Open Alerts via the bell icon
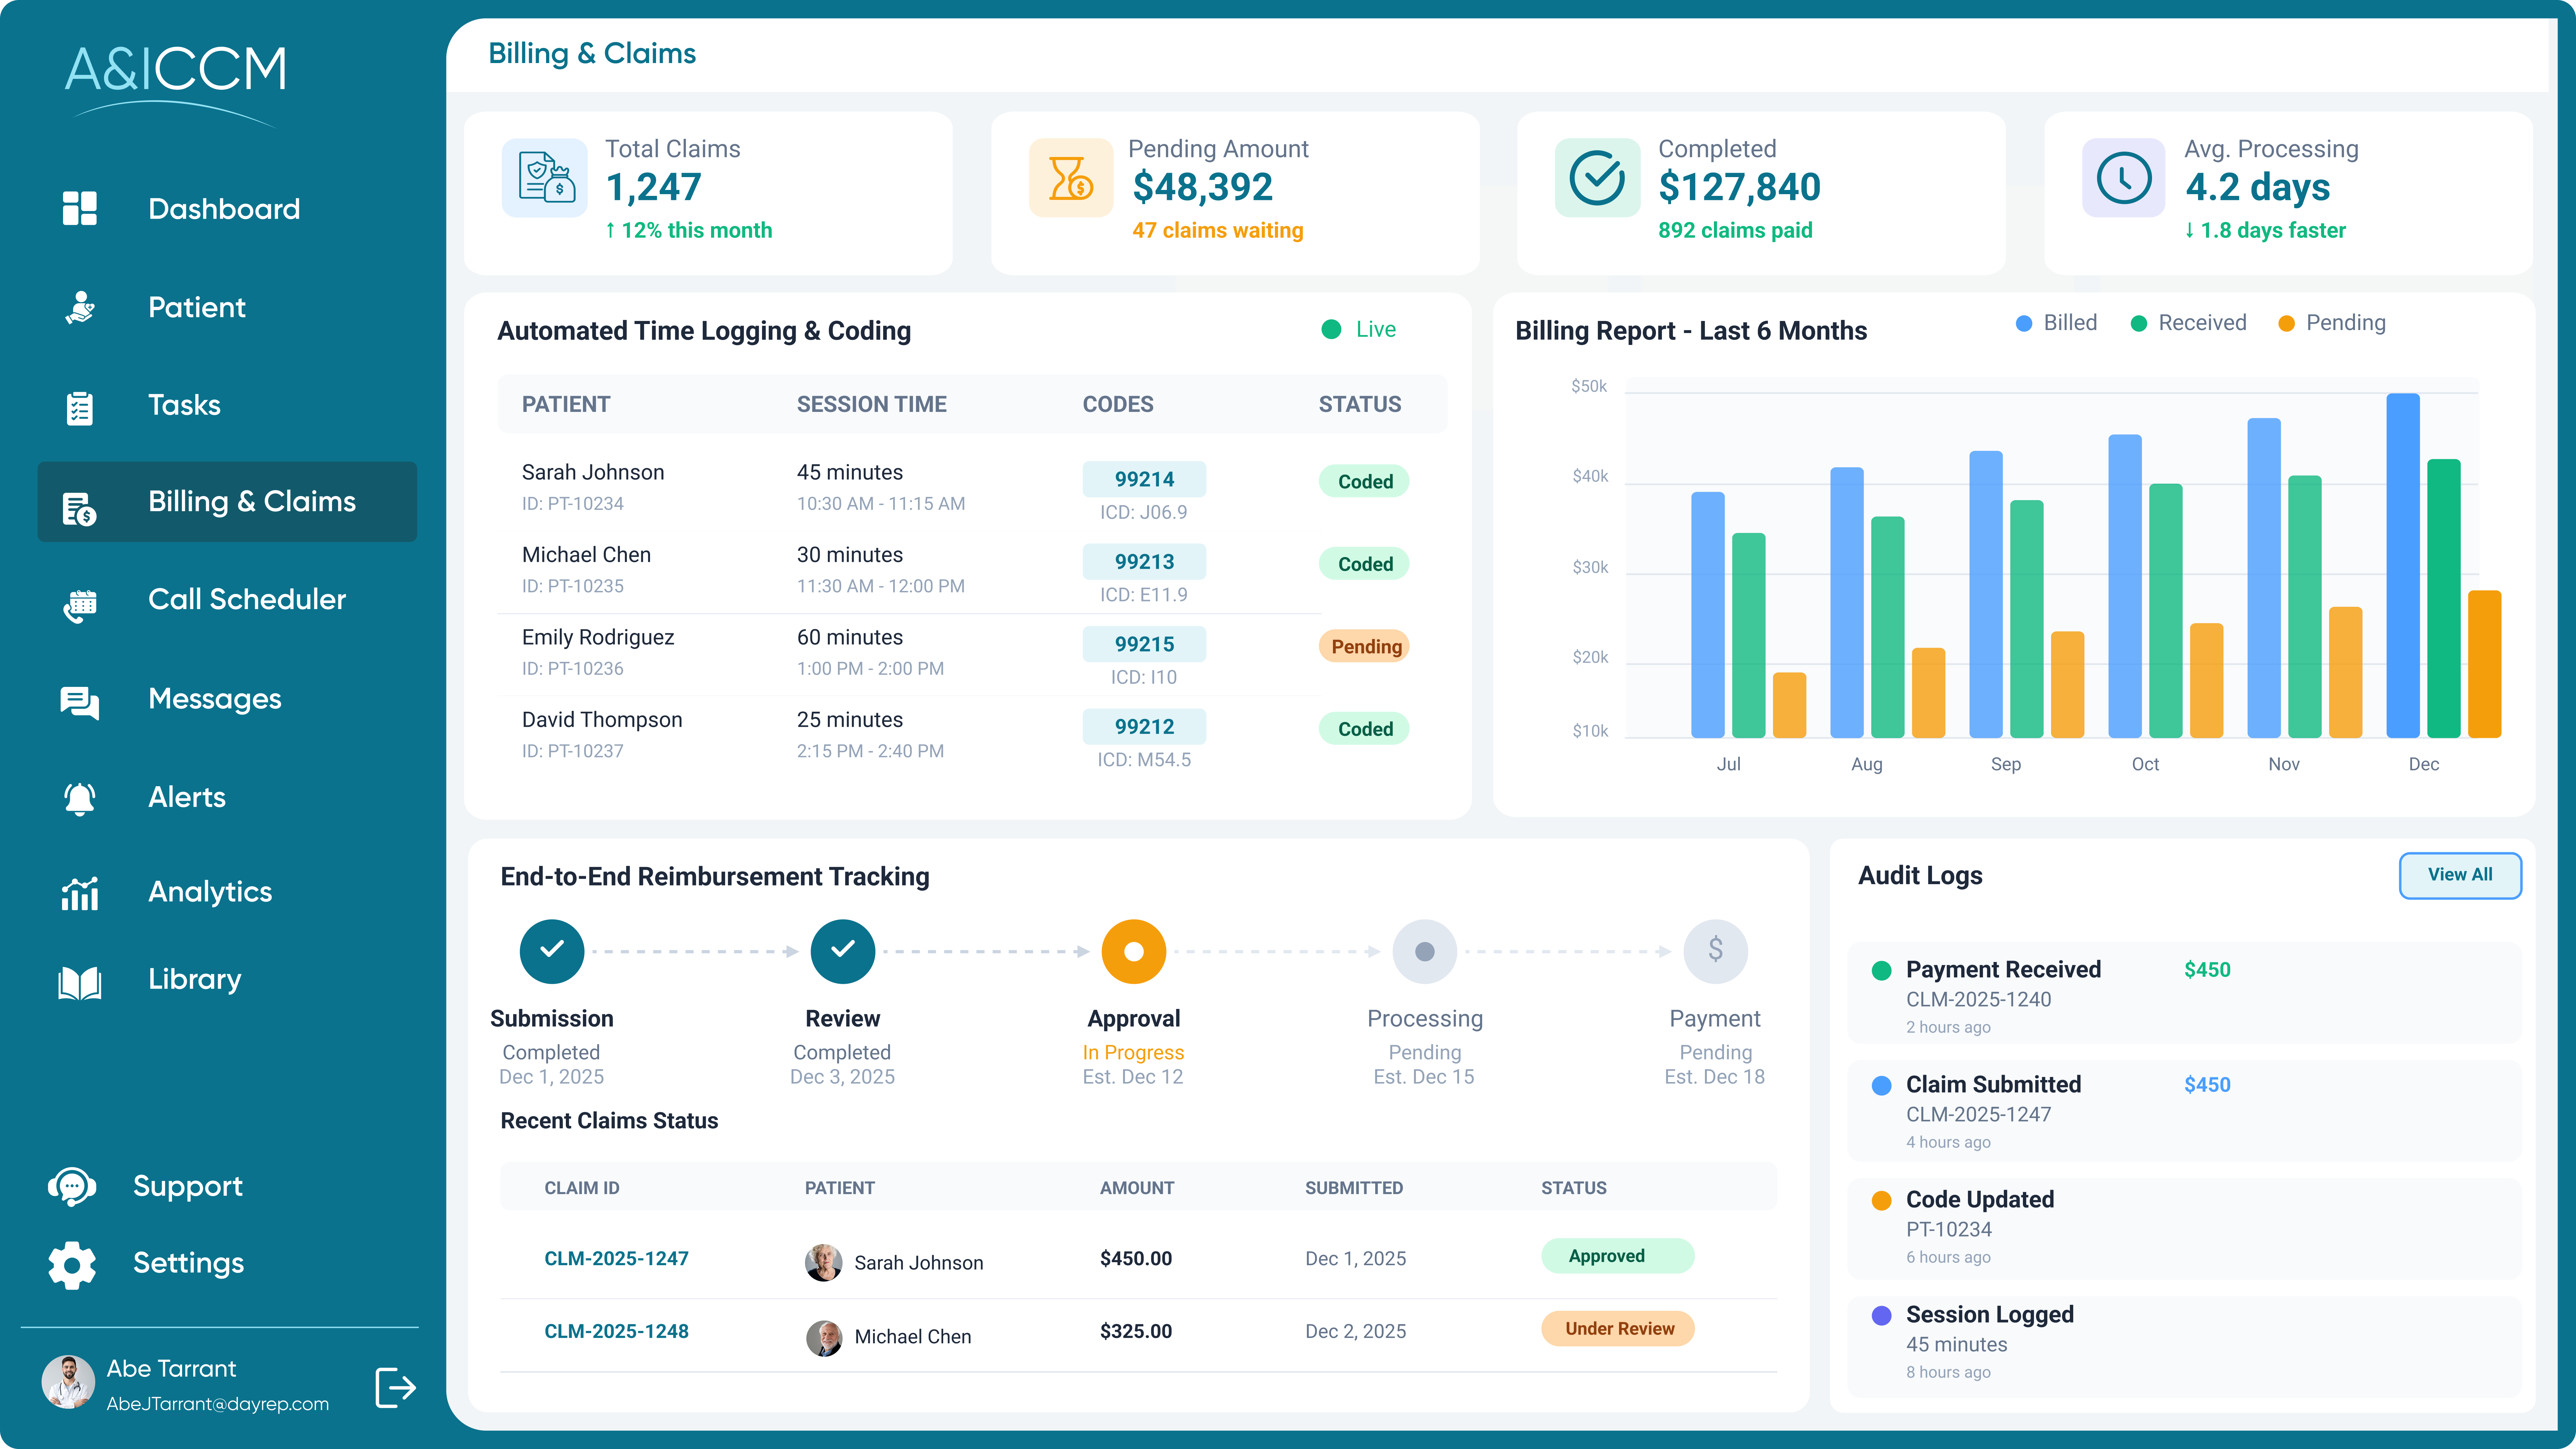 (x=81, y=797)
